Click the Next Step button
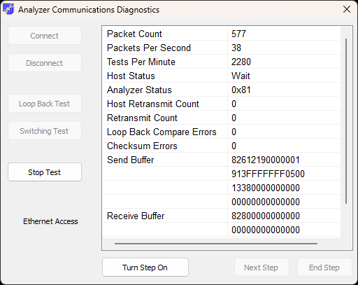Viewport: 358px width, 285px height. click(262, 267)
